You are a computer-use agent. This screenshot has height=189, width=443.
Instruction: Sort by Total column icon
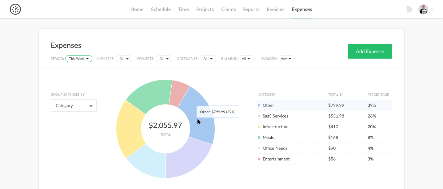click(341, 94)
